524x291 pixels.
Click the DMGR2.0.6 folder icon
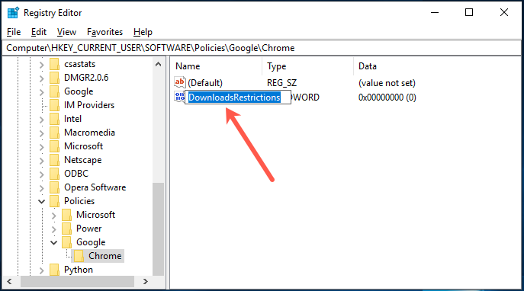coord(54,78)
